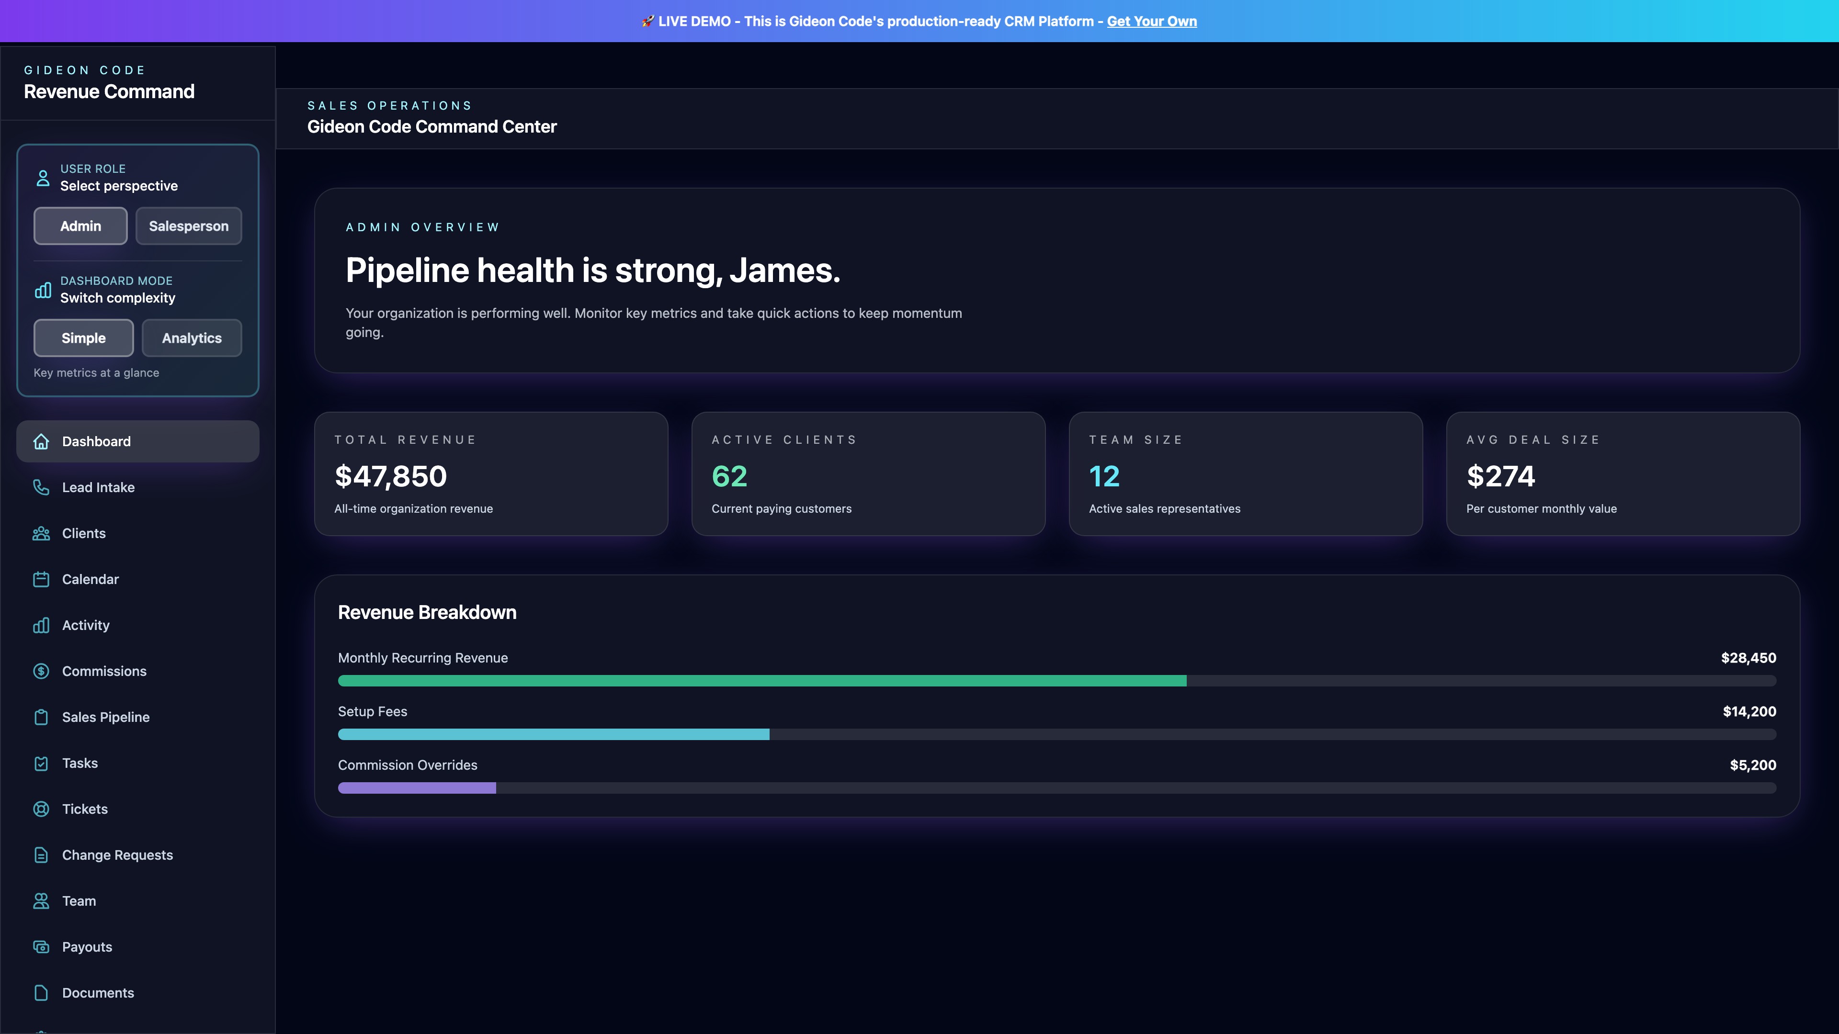1839x1034 pixels.
Task: Click the Payouts banknote icon
Action: (x=41, y=947)
